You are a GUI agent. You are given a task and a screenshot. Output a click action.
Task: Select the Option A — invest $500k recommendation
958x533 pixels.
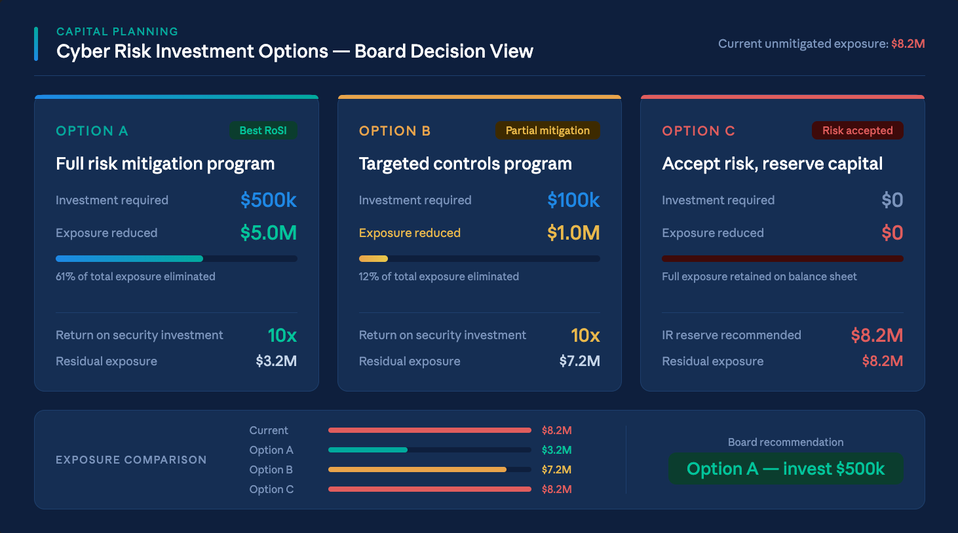pyautogui.click(x=785, y=469)
